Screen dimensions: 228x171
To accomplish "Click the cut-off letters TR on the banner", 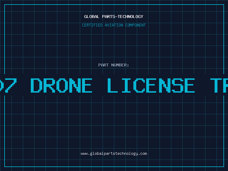I will pos(219,85).
